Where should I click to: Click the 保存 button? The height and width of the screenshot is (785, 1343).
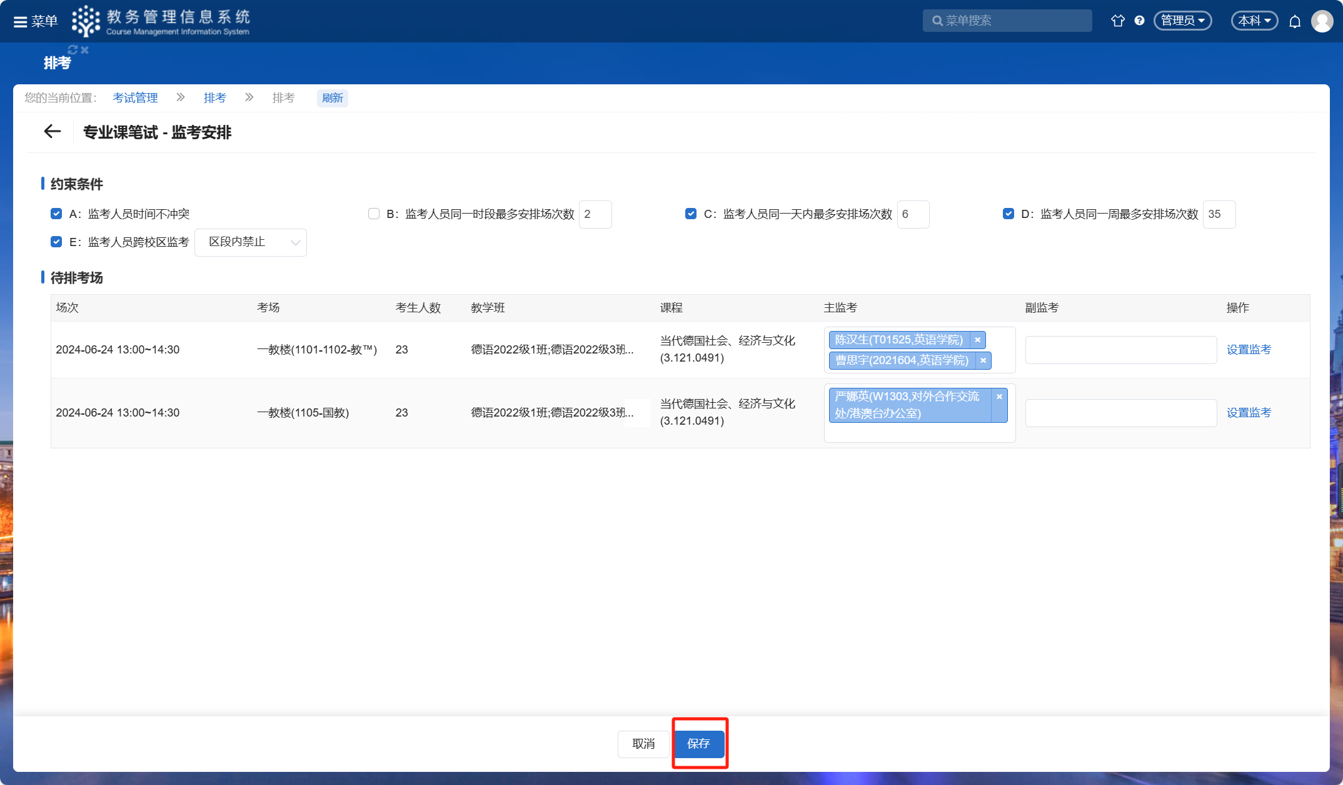(x=698, y=744)
